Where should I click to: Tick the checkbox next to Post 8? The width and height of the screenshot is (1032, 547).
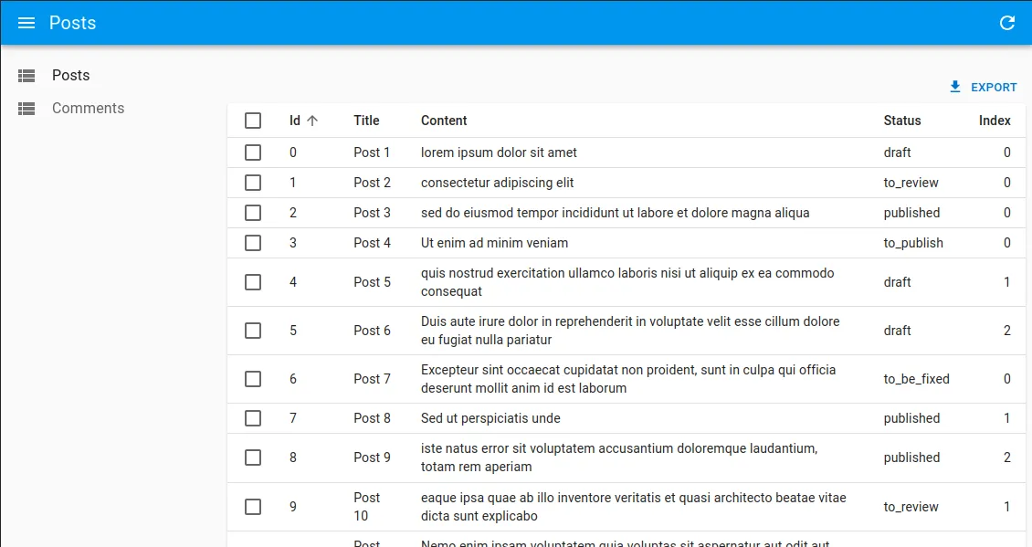(253, 418)
